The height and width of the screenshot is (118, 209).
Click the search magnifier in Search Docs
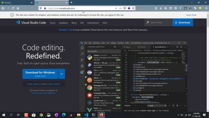148,22
